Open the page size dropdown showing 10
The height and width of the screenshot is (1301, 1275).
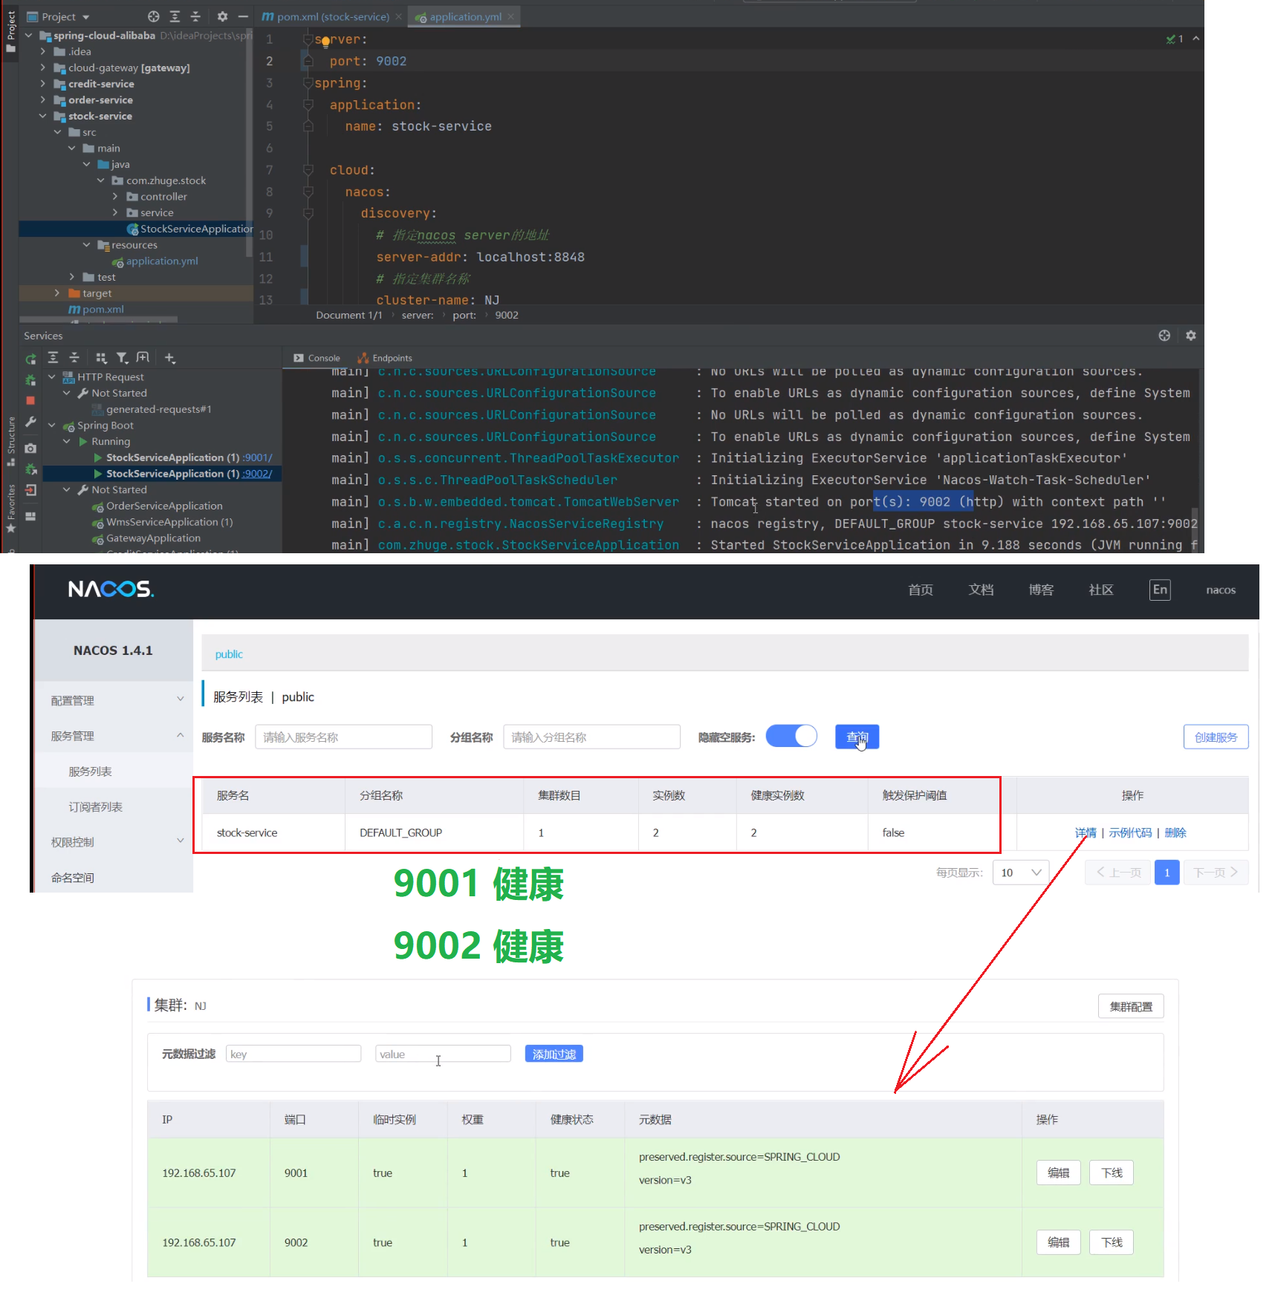coord(1021,873)
